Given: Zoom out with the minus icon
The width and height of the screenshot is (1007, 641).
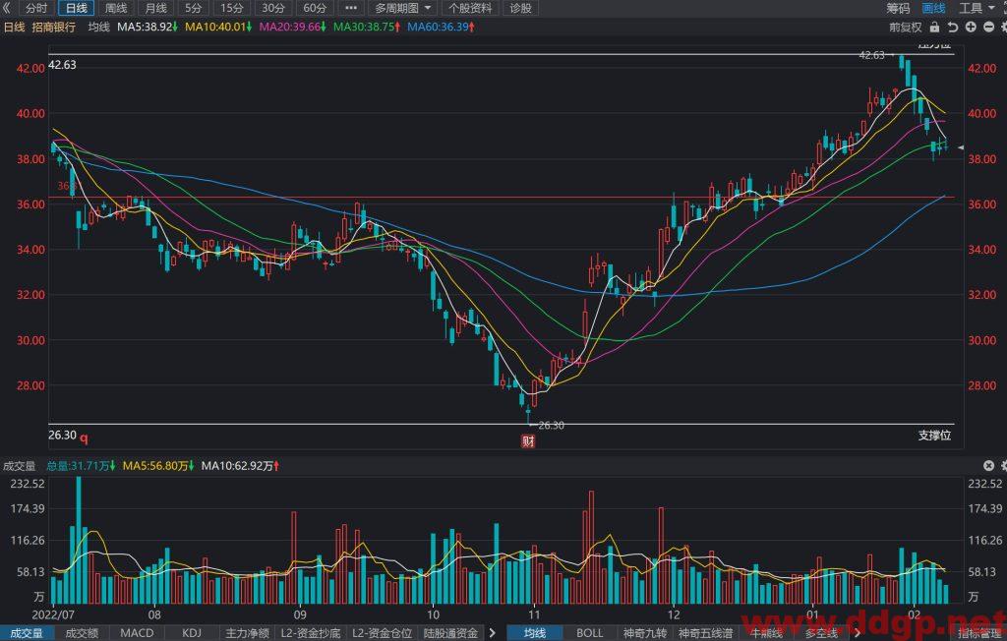Looking at the screenshot, I should [988, 27].
